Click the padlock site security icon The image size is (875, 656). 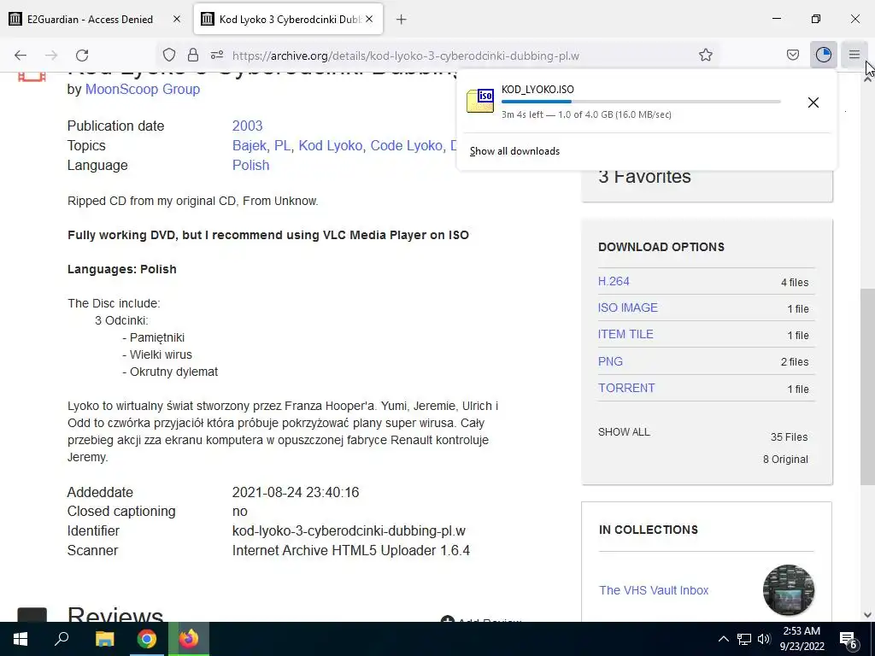(193, 55)
